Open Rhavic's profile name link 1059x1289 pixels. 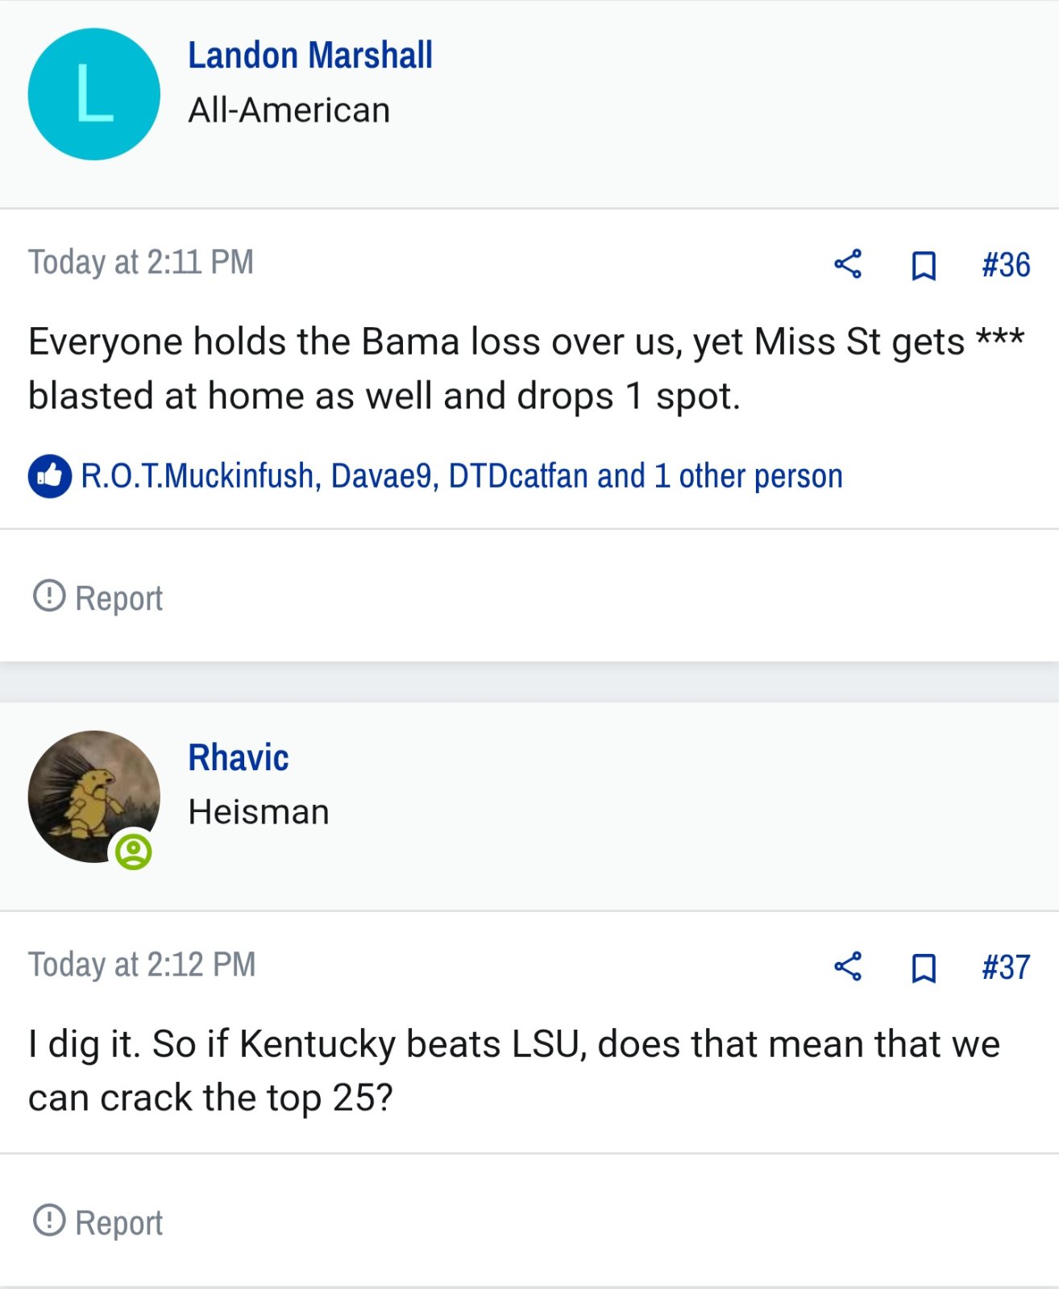[239, 758]
